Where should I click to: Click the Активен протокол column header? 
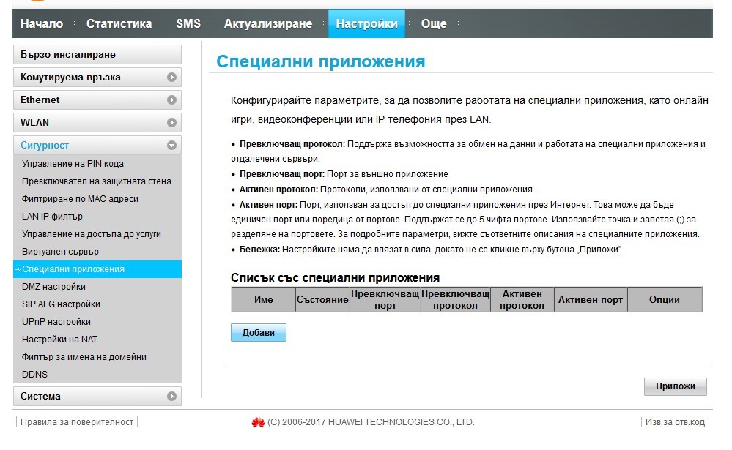522,300
